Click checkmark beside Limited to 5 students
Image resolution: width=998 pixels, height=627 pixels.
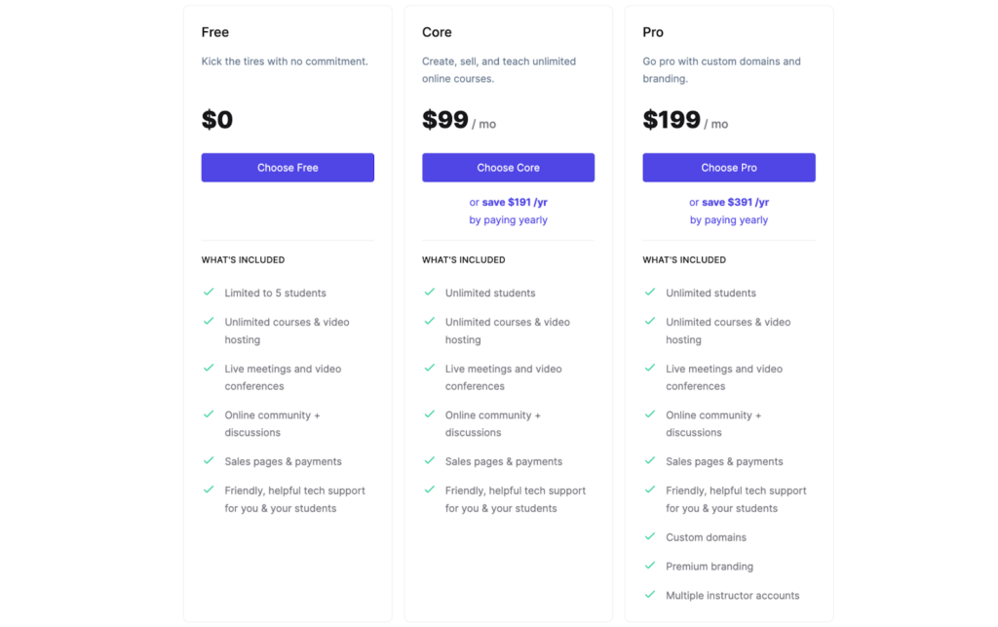209,293
